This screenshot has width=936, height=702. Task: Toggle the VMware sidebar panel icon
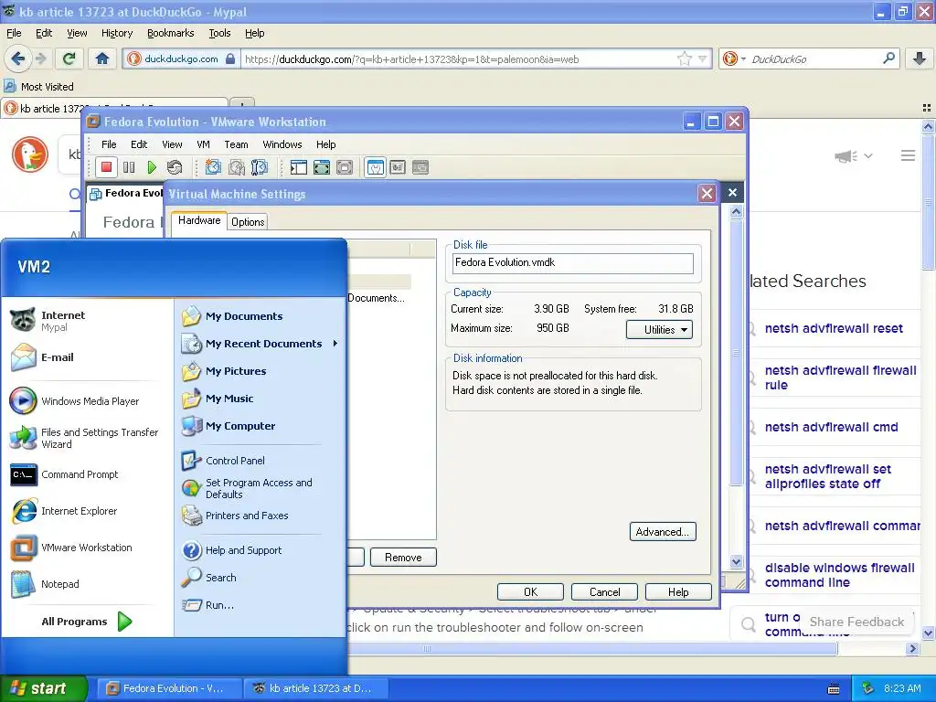pyautogui.click(x=299, y=167)
